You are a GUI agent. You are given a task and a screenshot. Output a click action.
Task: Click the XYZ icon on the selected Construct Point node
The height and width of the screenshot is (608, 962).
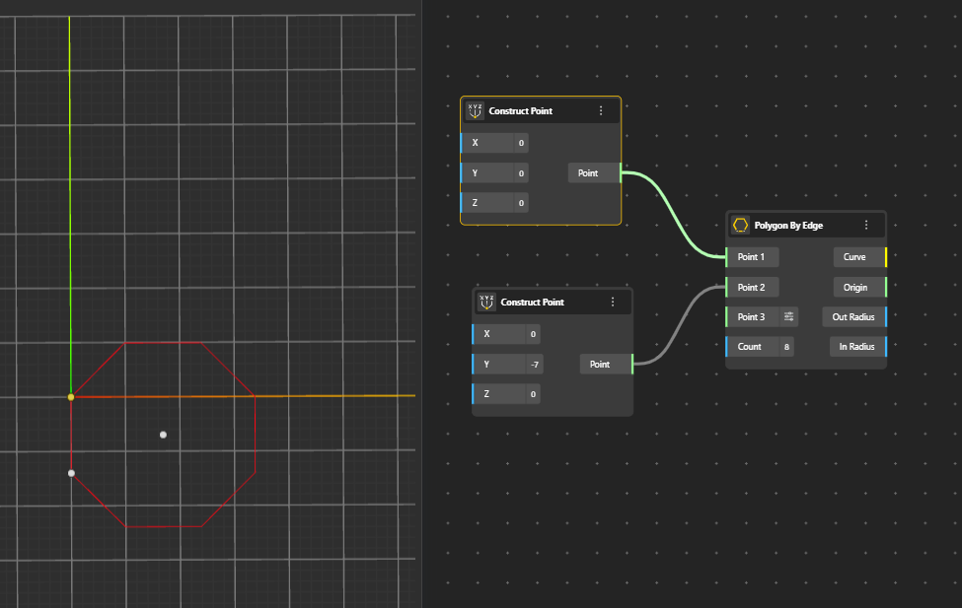click(475, 111)
